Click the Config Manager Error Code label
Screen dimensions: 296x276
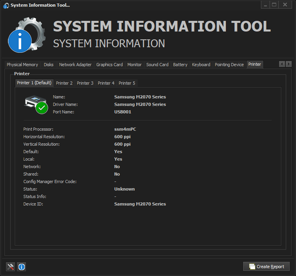coord(50,182)
